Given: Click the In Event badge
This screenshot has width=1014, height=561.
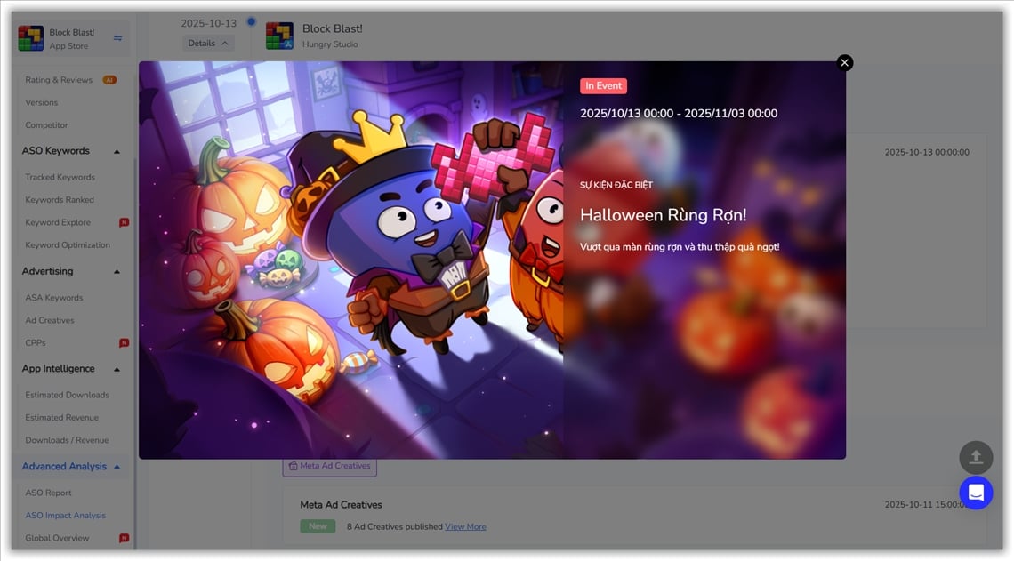Looking at the screenshot, I should (603, 86).
